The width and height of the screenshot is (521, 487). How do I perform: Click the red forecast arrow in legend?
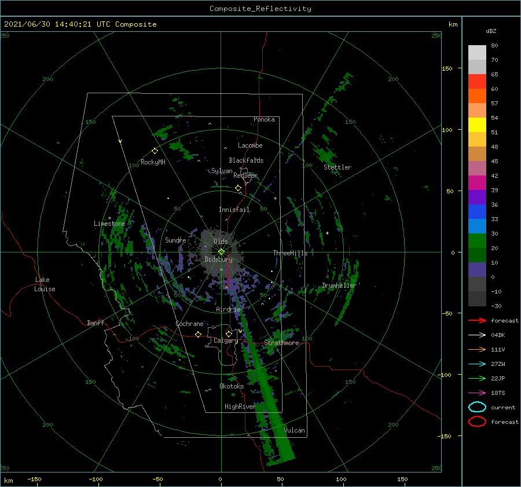point(477,320)
